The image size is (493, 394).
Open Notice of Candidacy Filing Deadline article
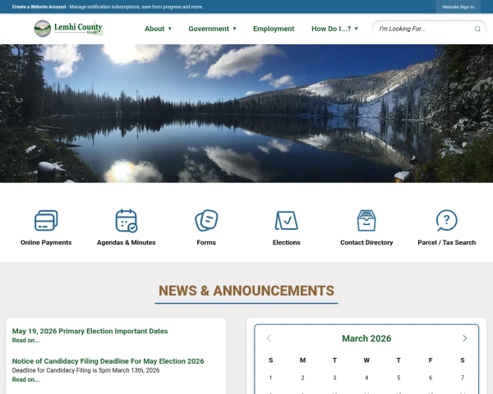108,361
